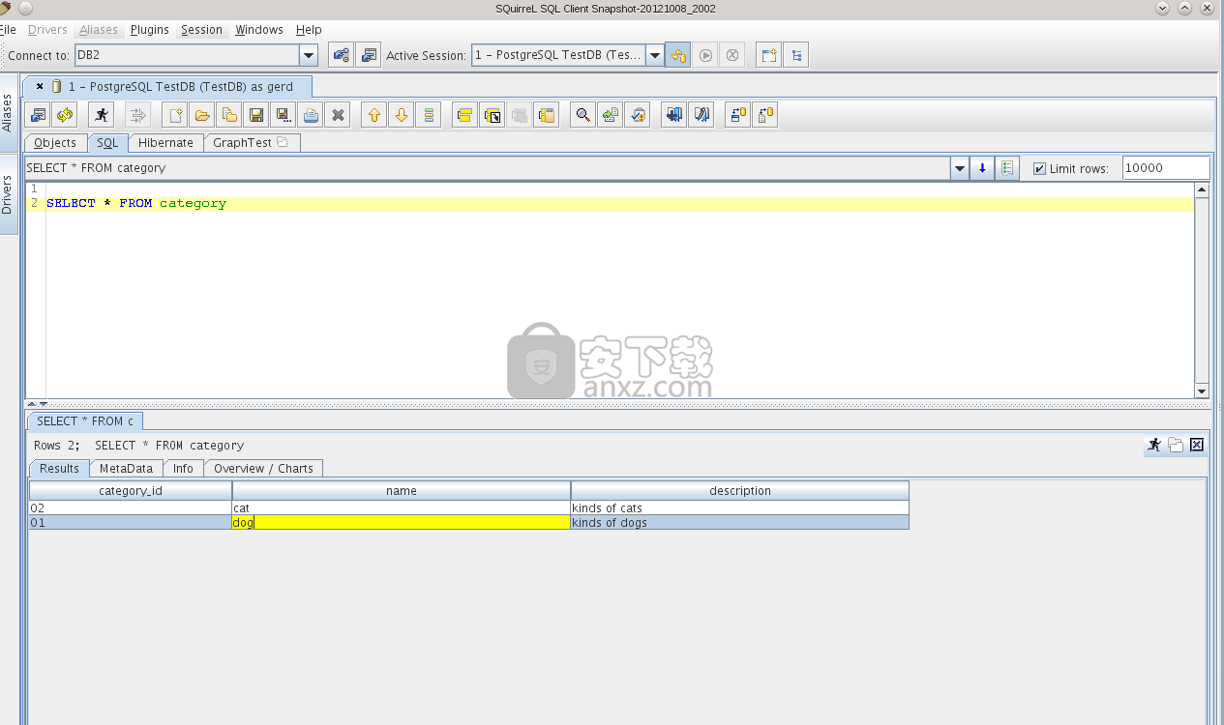Click the yellow refresh arrows icon

(65, 115)
